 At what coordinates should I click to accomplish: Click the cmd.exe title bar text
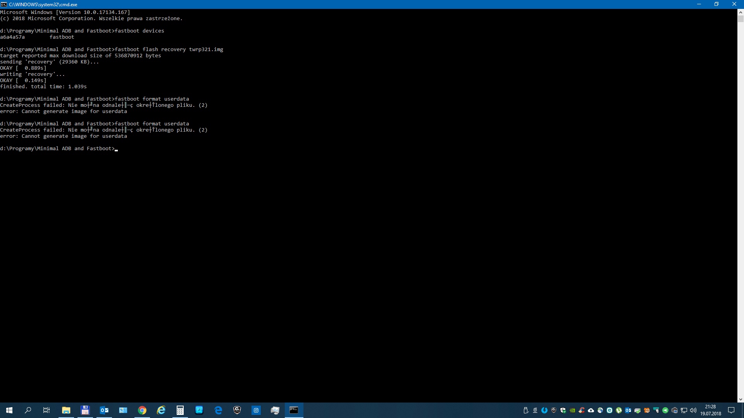pyautogui.click(x=43, y=4)
